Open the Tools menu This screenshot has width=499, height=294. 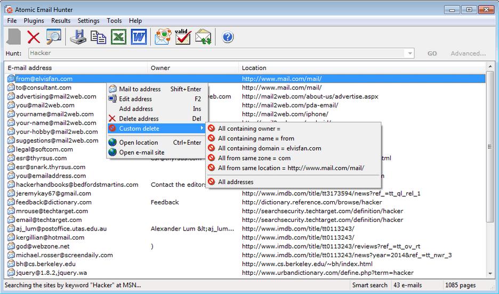click(114, 21)
